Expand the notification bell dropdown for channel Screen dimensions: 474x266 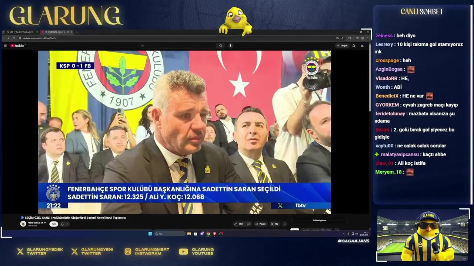click(x=64, y=224)
